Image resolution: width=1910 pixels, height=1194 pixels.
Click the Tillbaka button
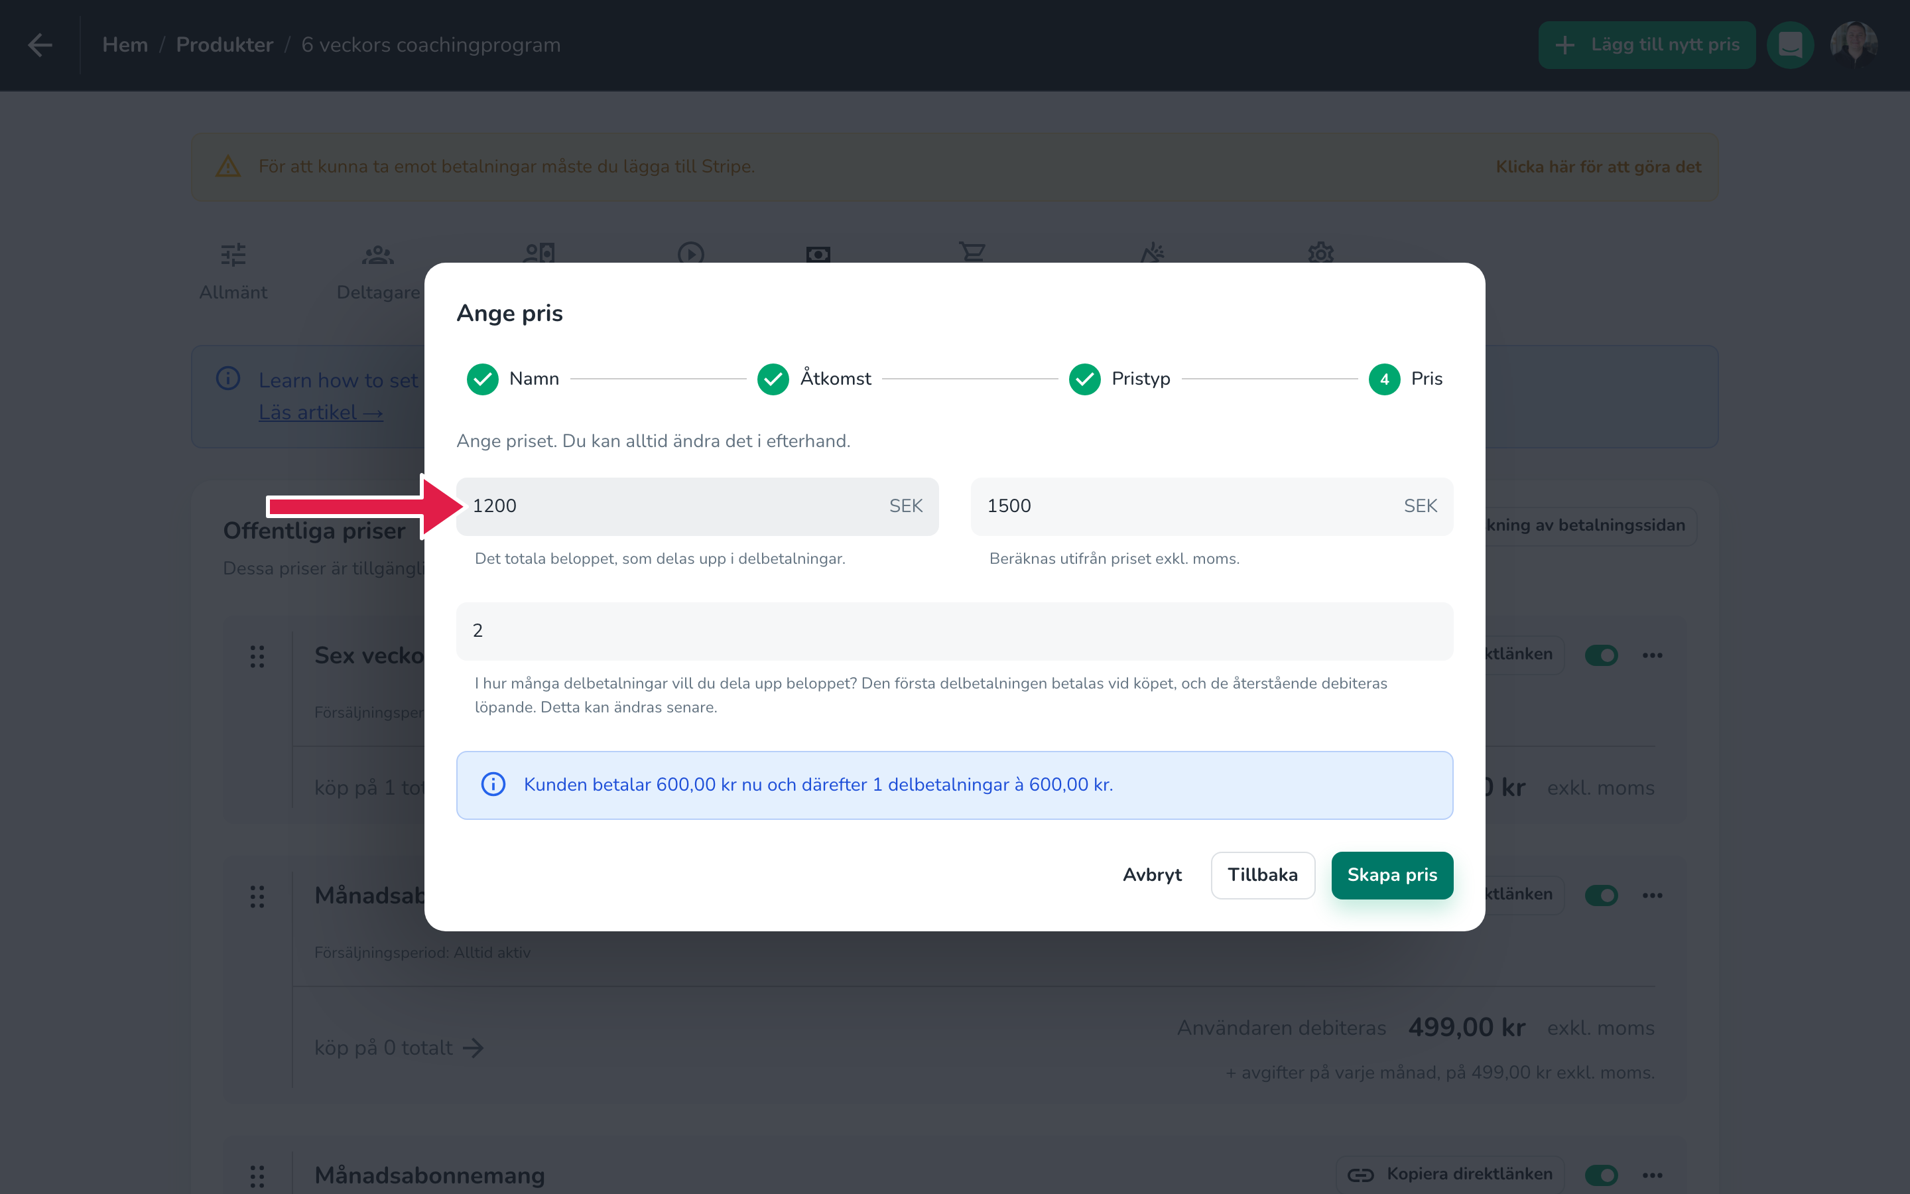coord(1263,875)
